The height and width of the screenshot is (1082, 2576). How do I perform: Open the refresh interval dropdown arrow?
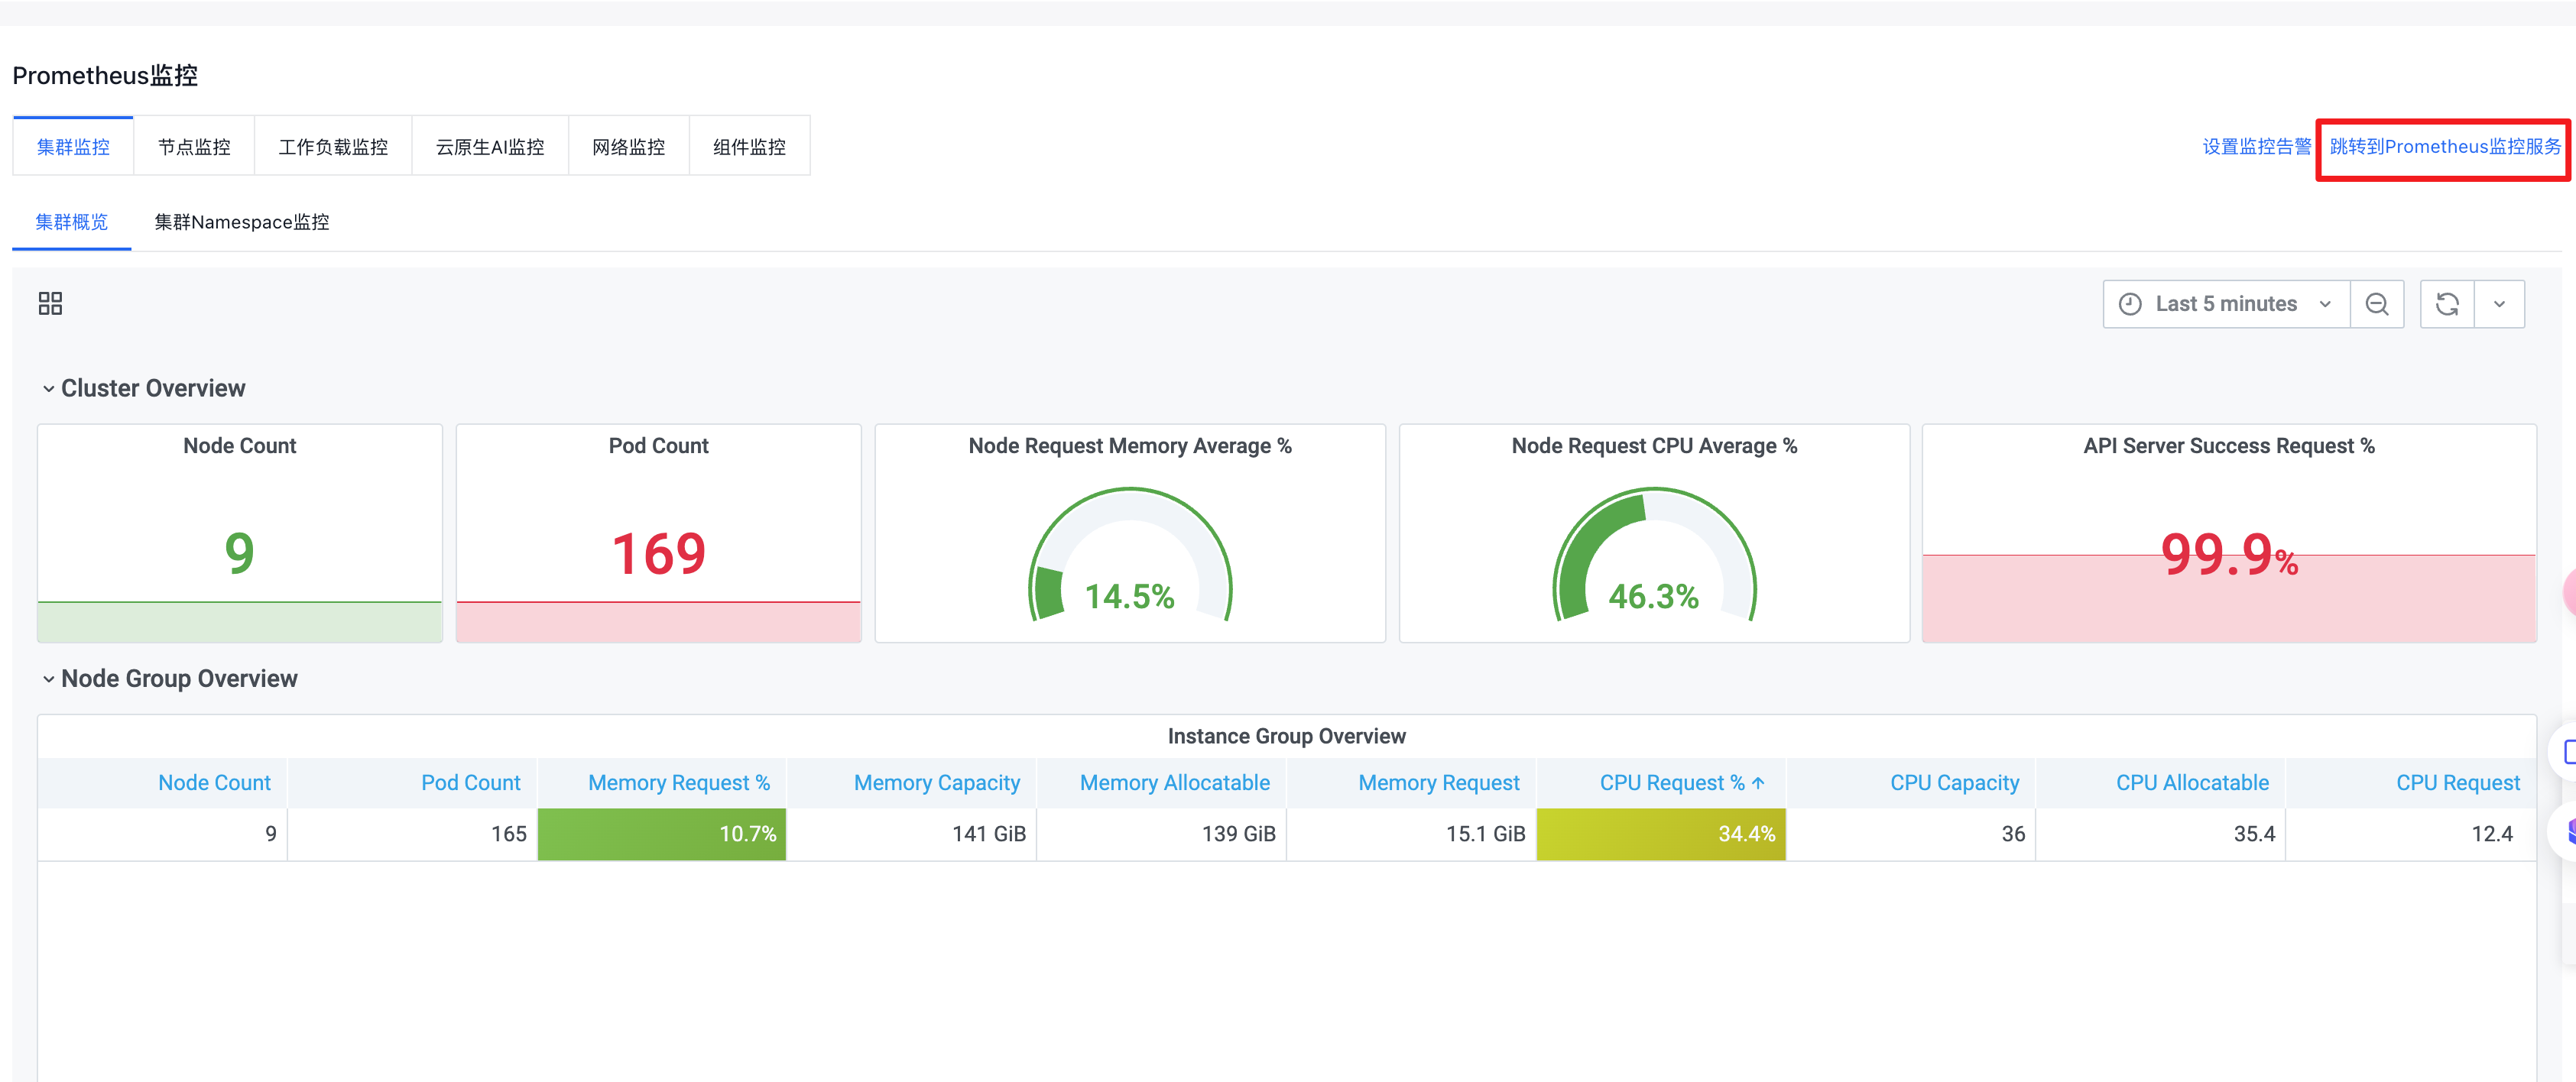point(2499,304)
